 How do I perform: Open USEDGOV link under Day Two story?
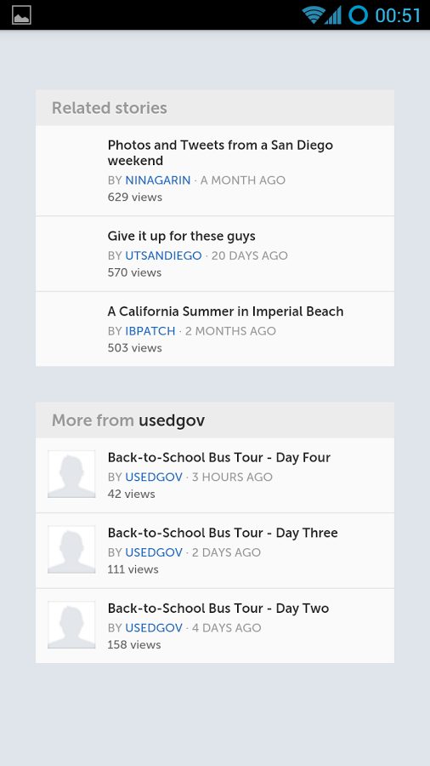[154, 628]
